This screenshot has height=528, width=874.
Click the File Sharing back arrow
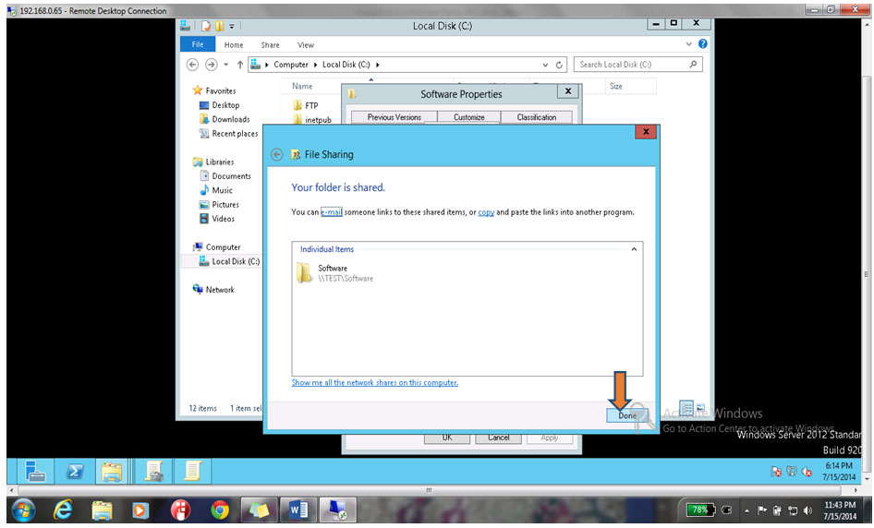[276, 155]
